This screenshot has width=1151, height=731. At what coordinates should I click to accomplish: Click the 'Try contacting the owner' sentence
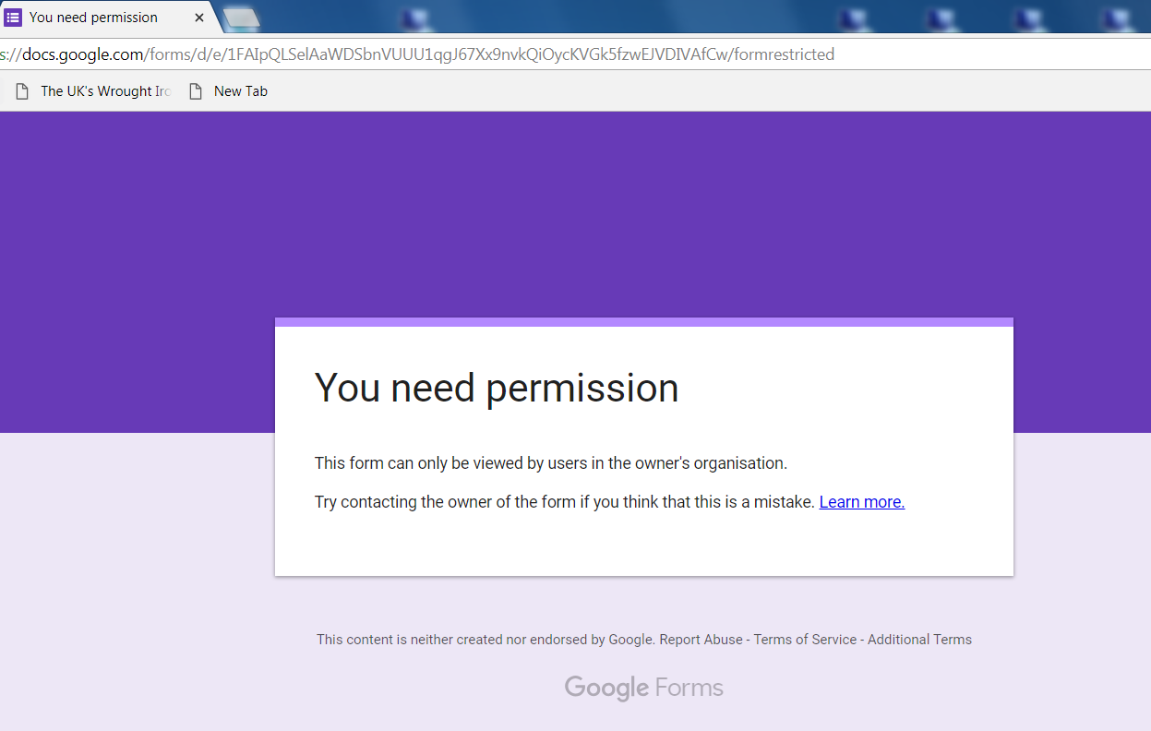click(x=565, y=502)
